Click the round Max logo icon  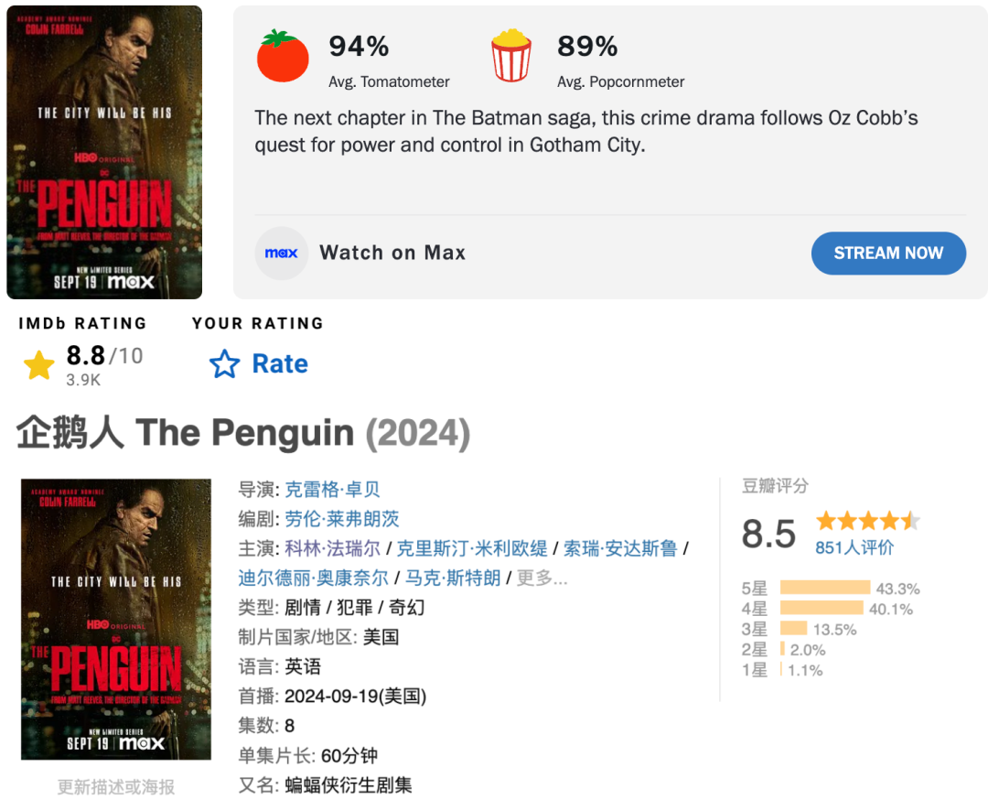[x=282, y=254]
